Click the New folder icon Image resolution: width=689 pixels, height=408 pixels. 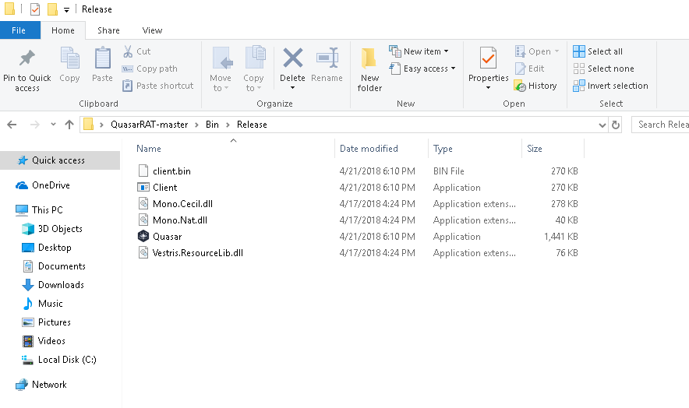[x=369, y=58]
